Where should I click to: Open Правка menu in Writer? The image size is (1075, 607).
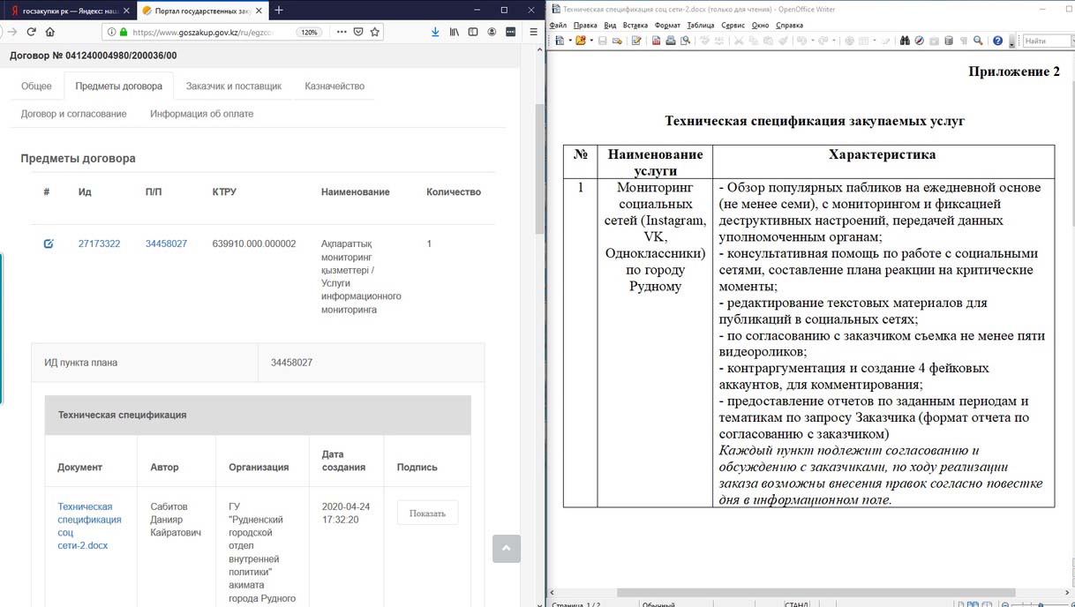[585, 26]
